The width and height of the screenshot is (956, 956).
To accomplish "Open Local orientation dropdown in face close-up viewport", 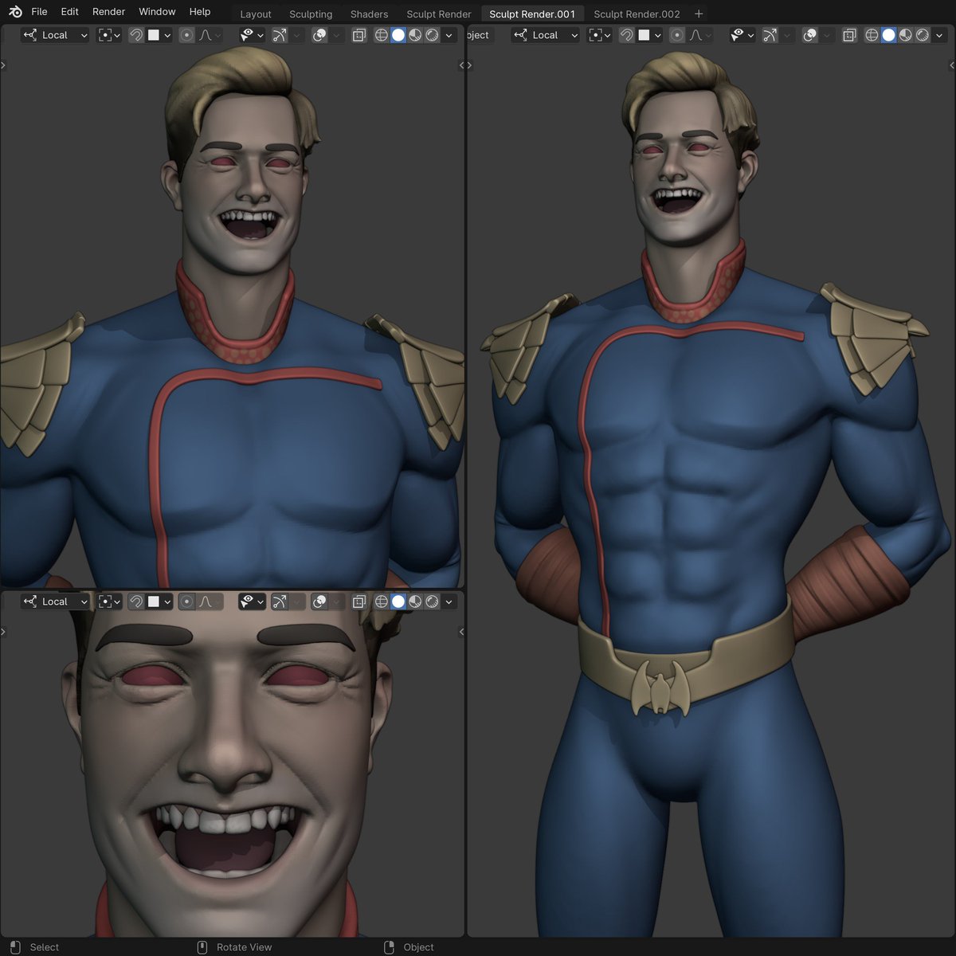I will coord(55,601).
